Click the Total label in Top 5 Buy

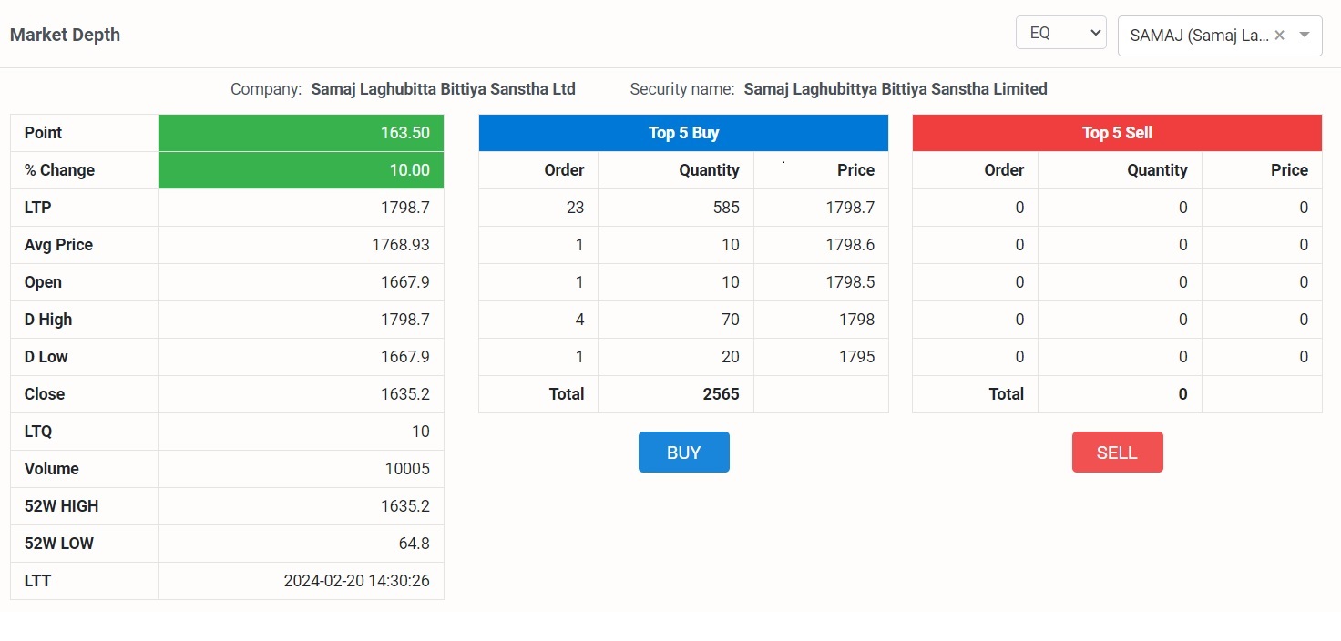[x=566, y=394]
